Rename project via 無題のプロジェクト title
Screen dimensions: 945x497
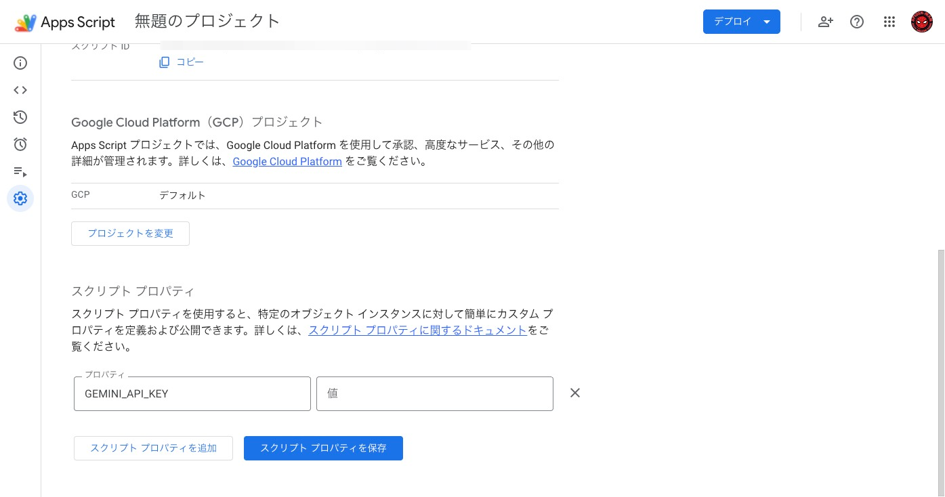coord(207,21)
